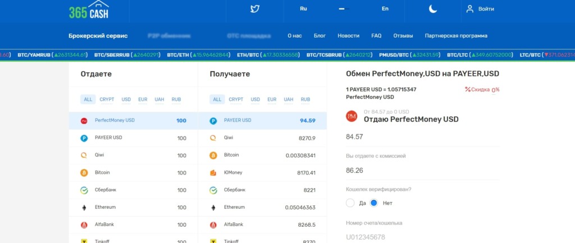Choose Qiwi 8270.9 row in Получаете

pos(263,138)
